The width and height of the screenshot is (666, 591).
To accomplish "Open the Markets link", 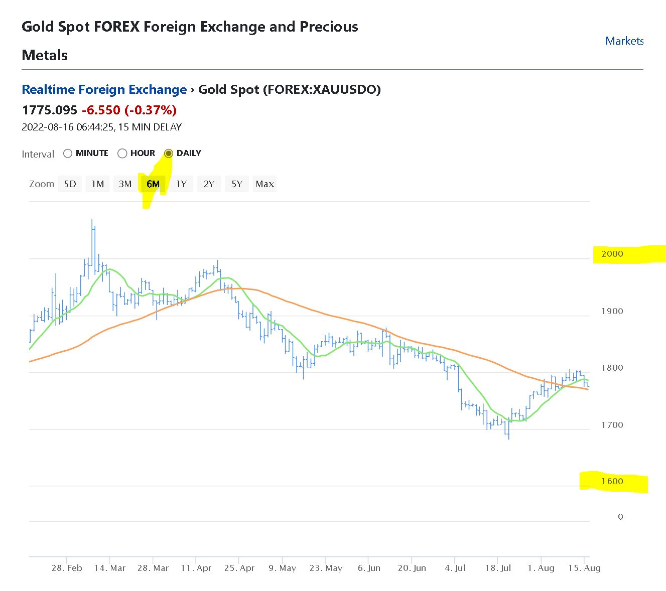I will coord(624,41).
